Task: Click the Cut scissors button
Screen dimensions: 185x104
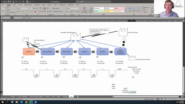Action: pos(7,8)
